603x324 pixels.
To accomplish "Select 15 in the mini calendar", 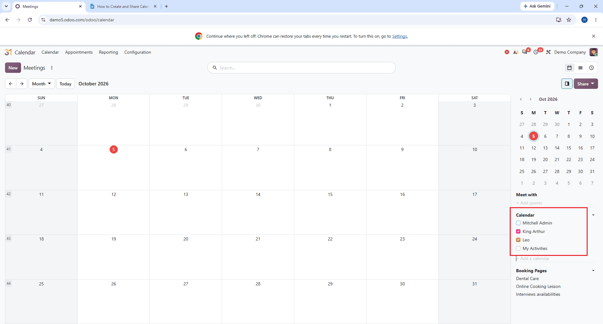I will 569,148.
